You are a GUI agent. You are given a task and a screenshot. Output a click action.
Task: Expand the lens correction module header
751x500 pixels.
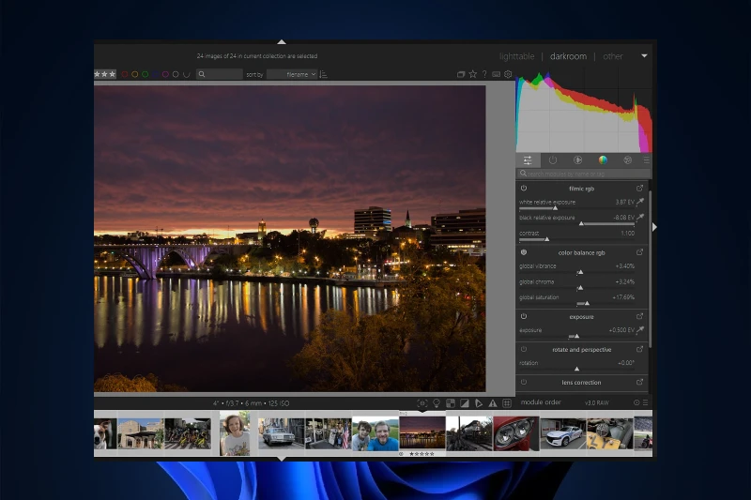pos(581,383)
